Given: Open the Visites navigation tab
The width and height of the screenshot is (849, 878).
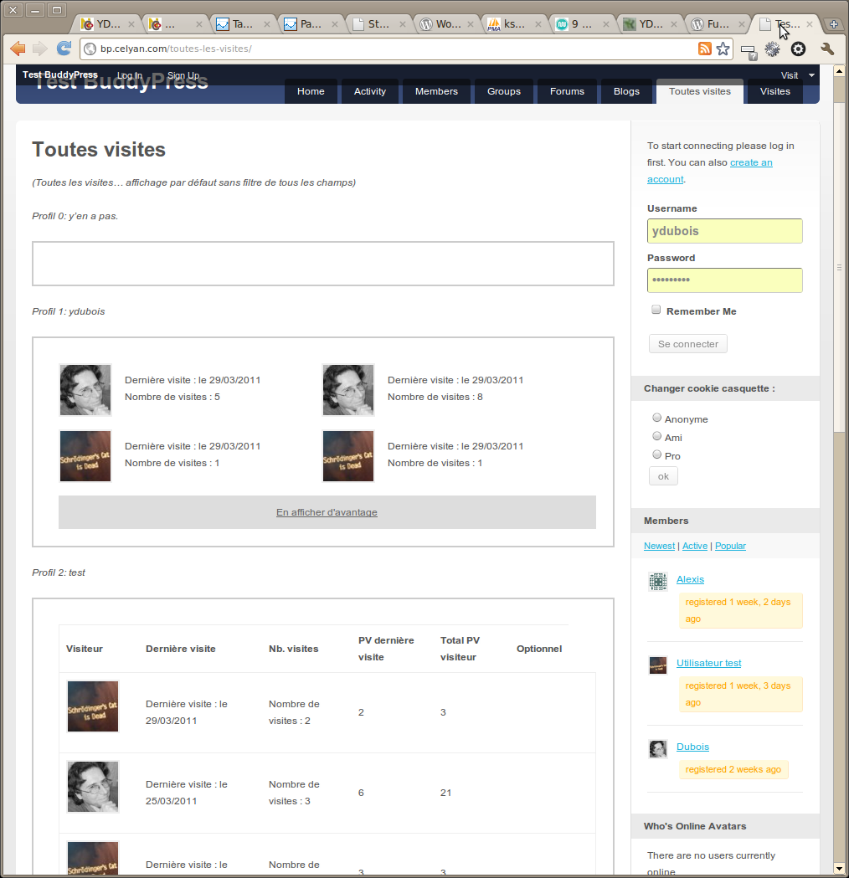Looking at the screenshot, I should tap(775, 92).
